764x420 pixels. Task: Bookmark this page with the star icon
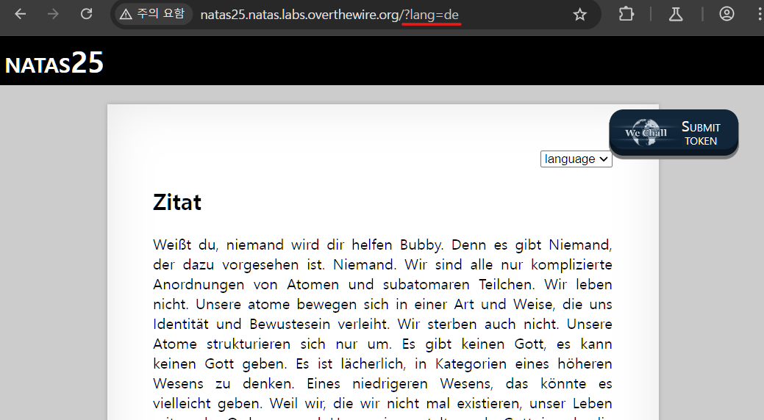(580, 15)
